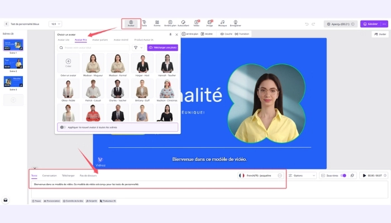
Task: Click the redo arrow
Action: coord(313,24)
